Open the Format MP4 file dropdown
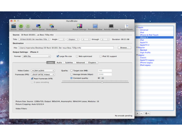182x136 pixels. pyautogui.click(x=37, y=56)
